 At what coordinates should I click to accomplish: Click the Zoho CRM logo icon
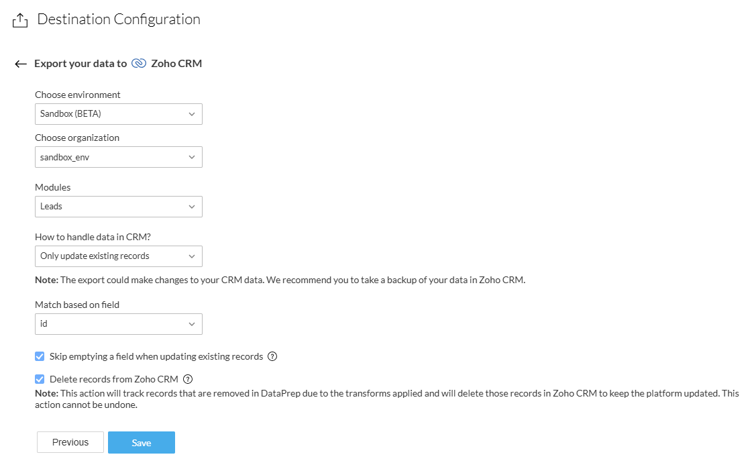coord(139,64)
